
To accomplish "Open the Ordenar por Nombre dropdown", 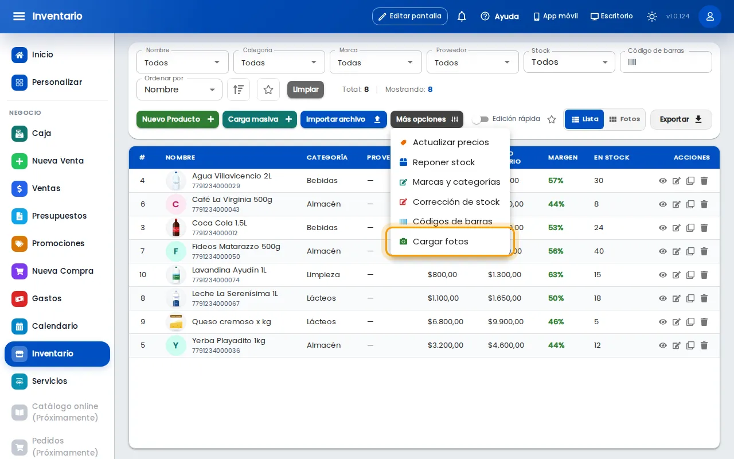I will (179, 90).
